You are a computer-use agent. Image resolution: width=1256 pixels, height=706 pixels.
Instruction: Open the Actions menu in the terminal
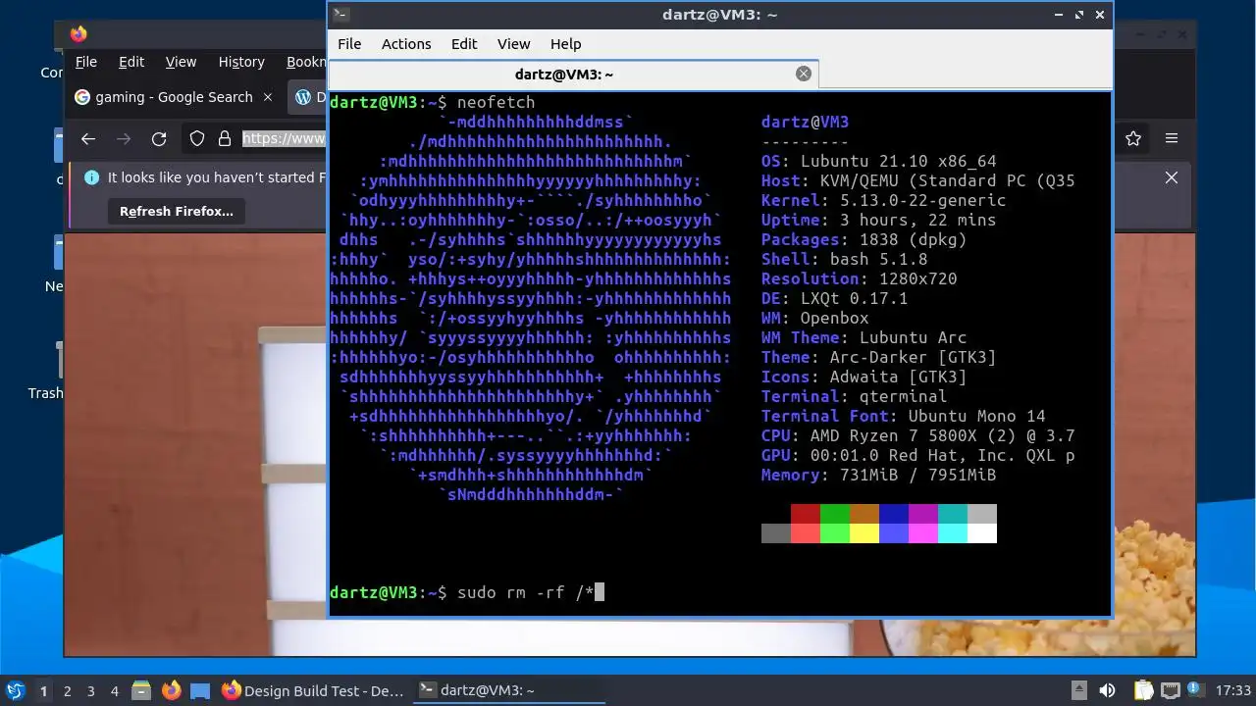(x=406, y=44)
